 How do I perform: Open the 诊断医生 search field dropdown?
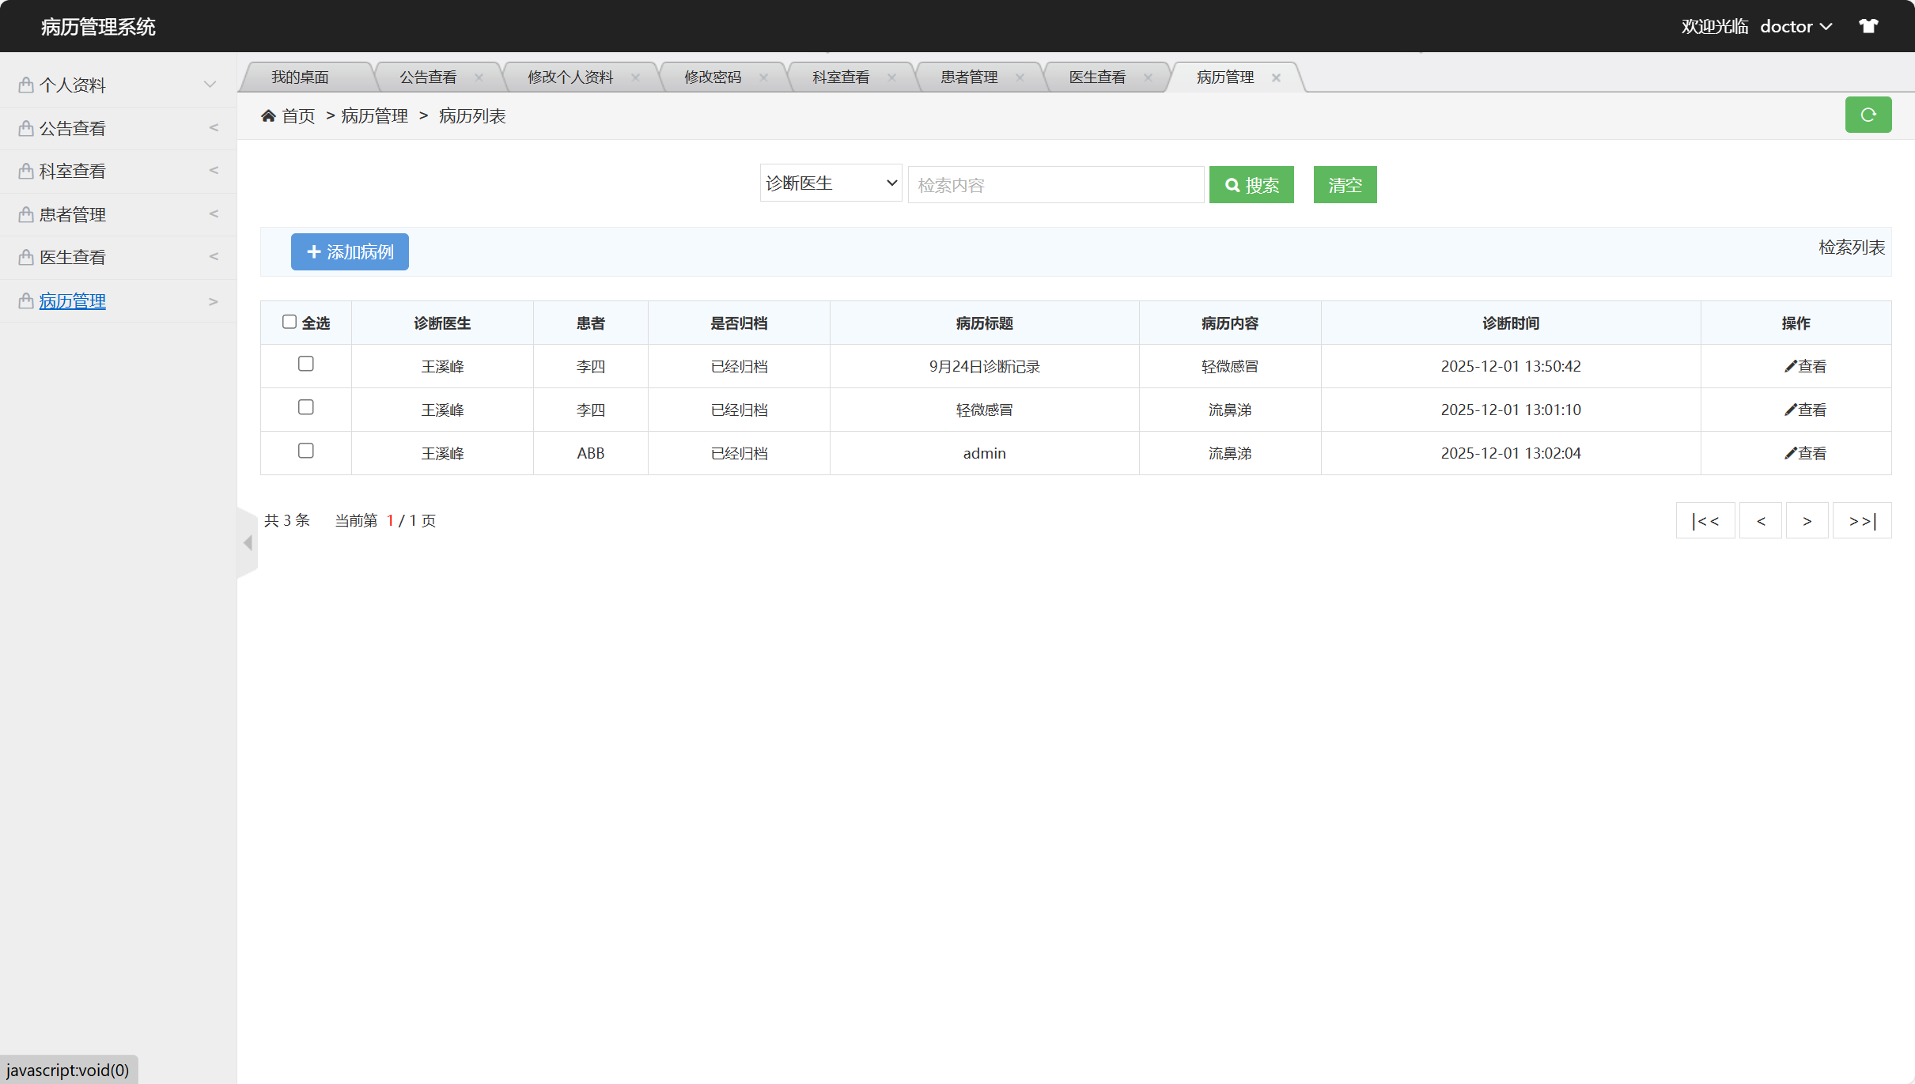pos(830,183)
